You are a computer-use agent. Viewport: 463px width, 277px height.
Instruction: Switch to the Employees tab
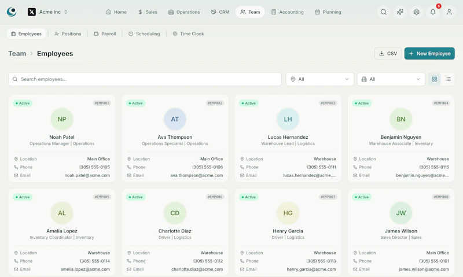coord(26,34)
